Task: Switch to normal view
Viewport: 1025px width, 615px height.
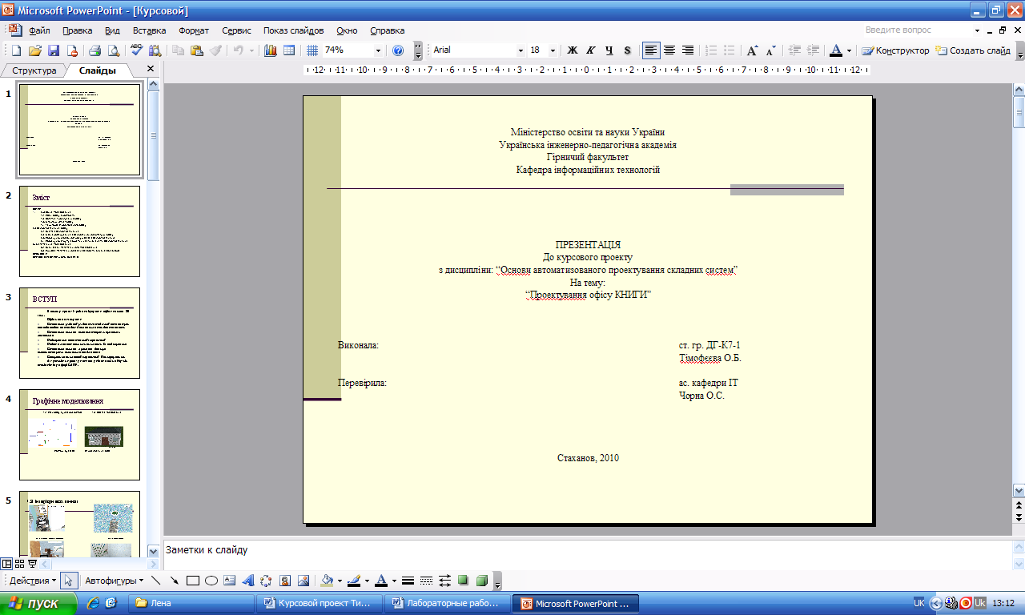Action: pos(6,564)
